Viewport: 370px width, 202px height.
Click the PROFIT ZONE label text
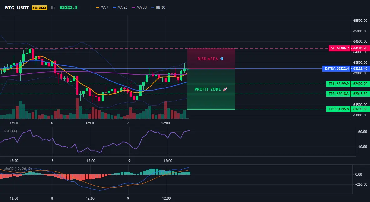[x=207, y=89]
